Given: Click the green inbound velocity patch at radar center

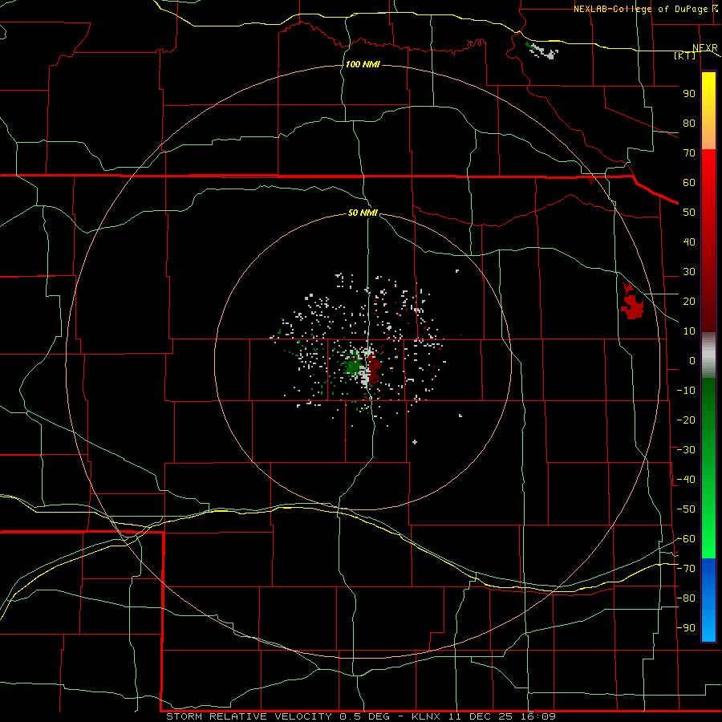Looking at the screenshot, I should coord(353,367).
